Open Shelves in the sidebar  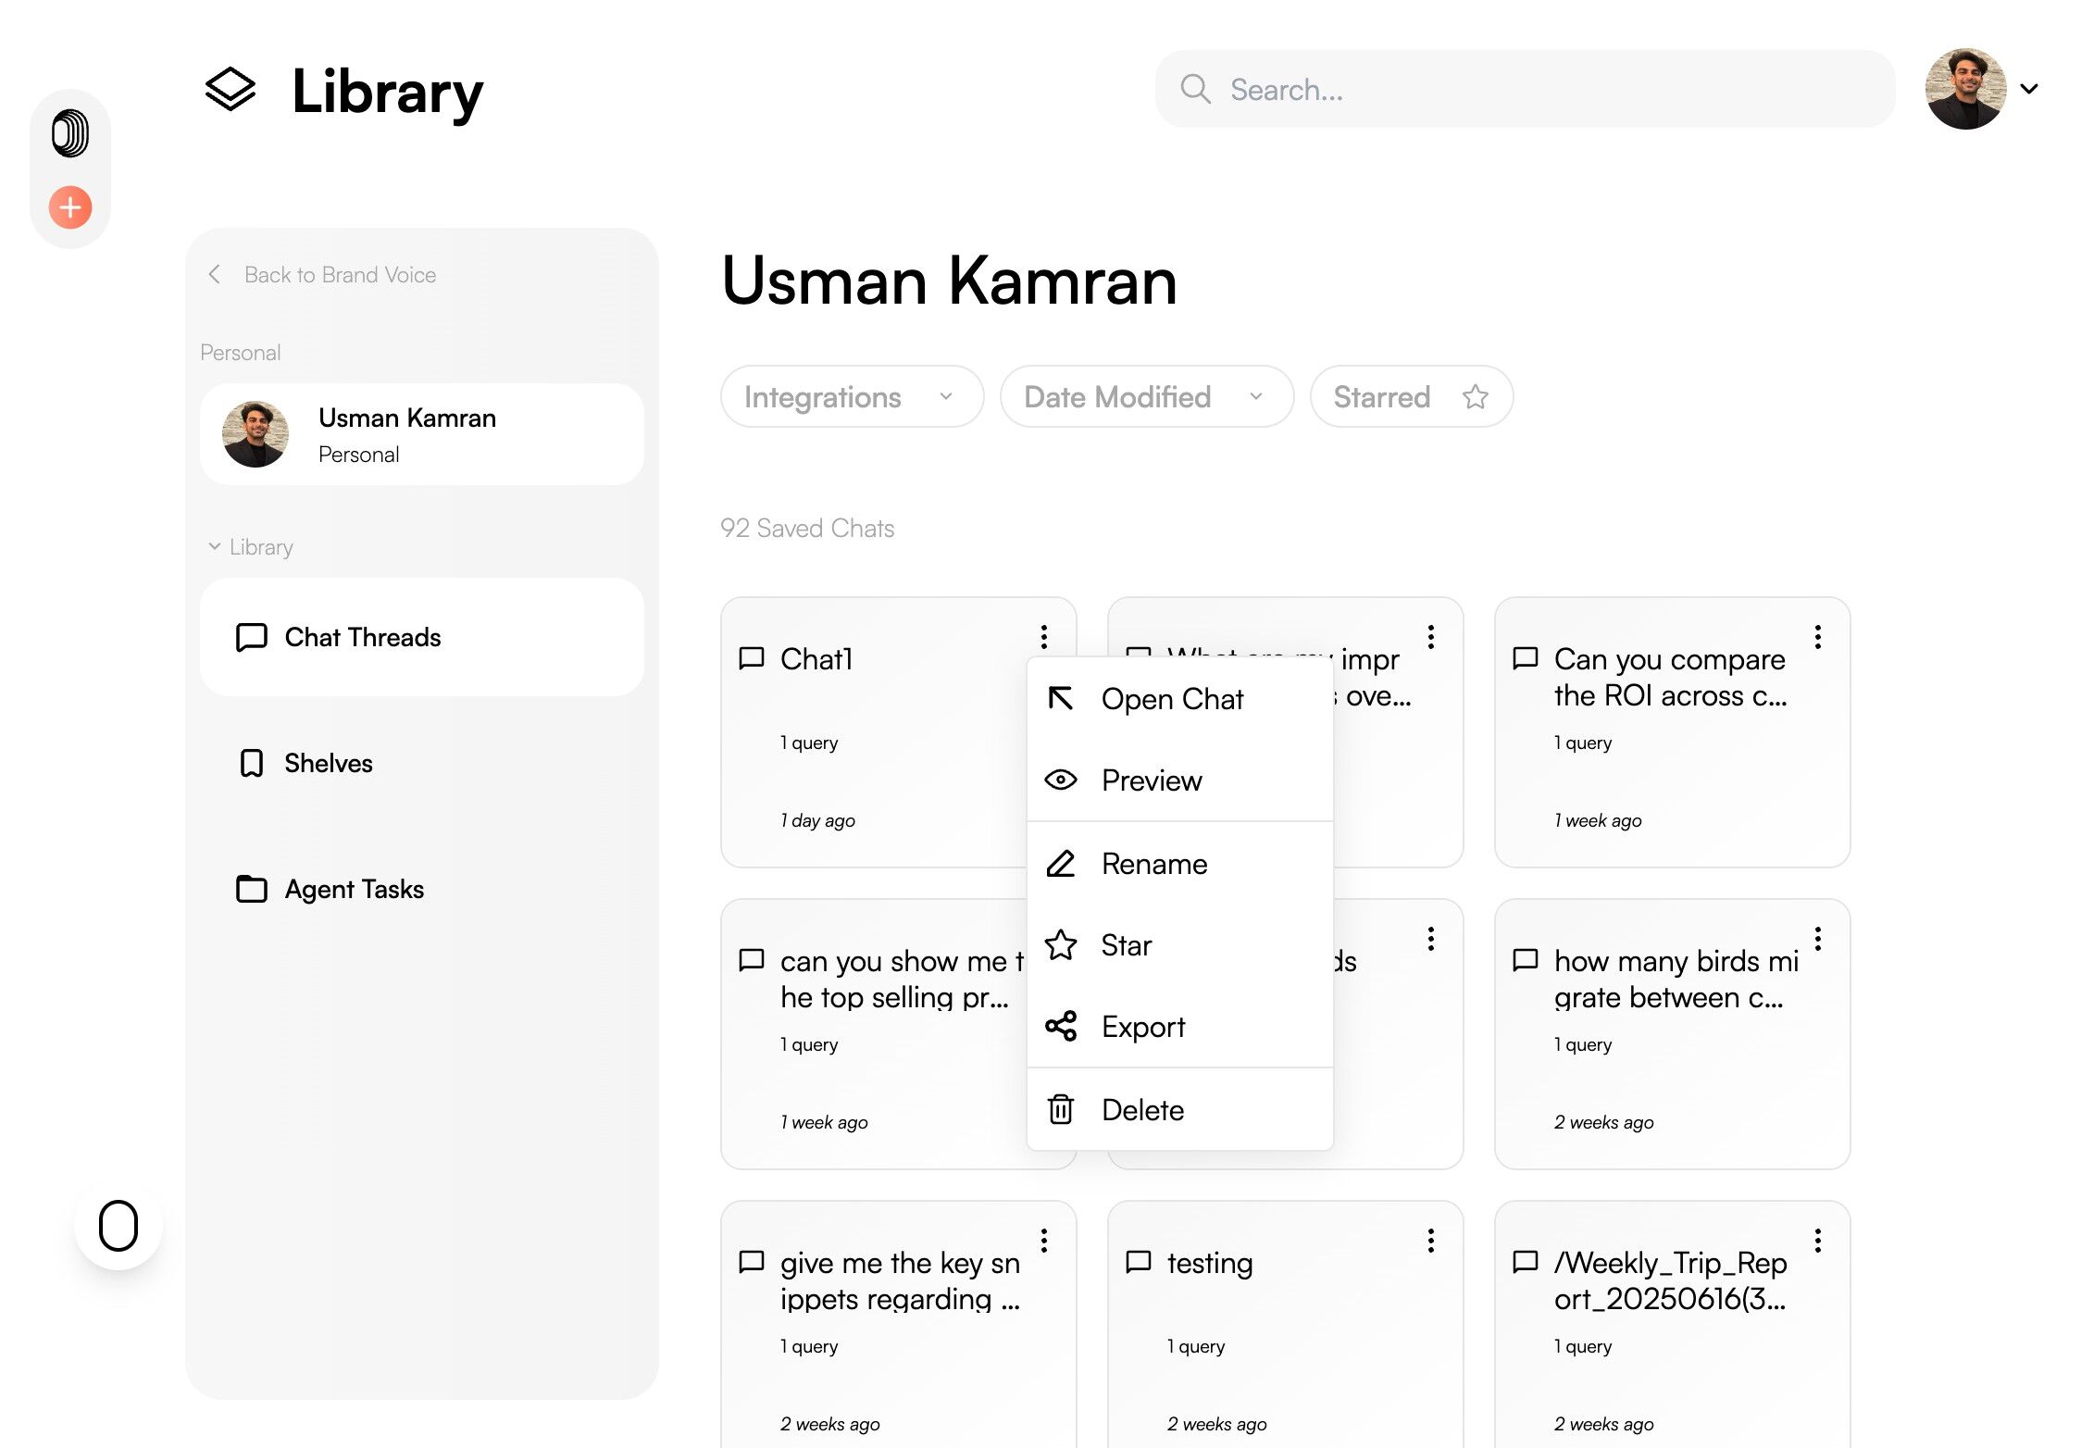[x=328, y=763]
